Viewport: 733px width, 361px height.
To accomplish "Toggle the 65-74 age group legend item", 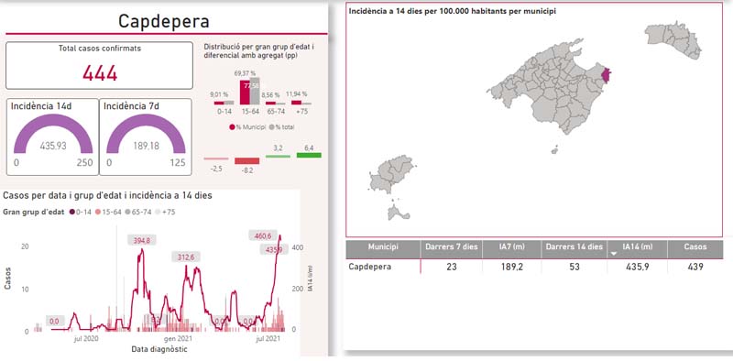I will (138, 213).
